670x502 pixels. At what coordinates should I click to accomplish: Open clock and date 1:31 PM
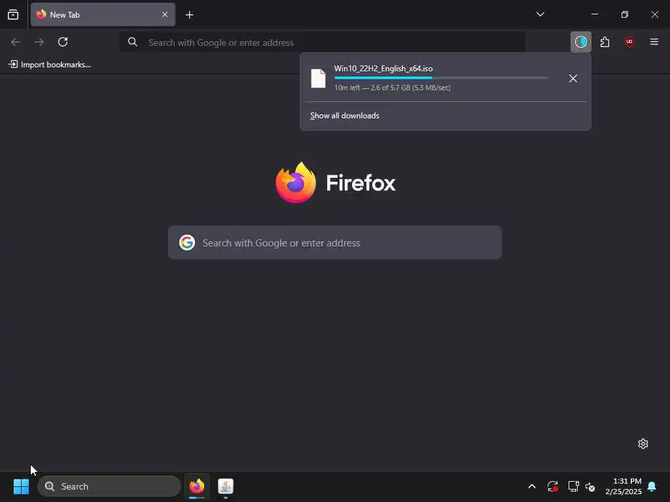tap(624, 486)
